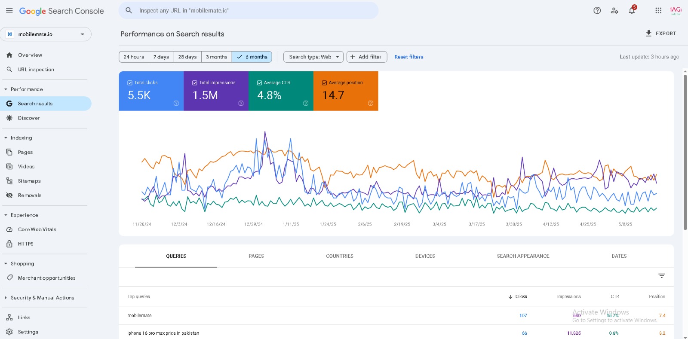The image size is (688, 339).
Task: Switch to the QUERIES tab
Action: (x=176, y=256)
